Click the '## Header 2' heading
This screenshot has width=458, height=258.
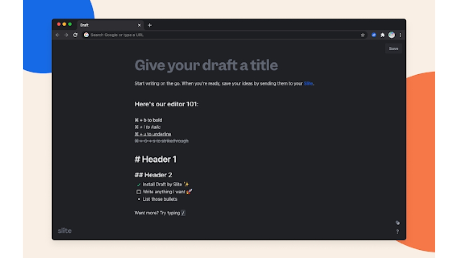(153, 175)
